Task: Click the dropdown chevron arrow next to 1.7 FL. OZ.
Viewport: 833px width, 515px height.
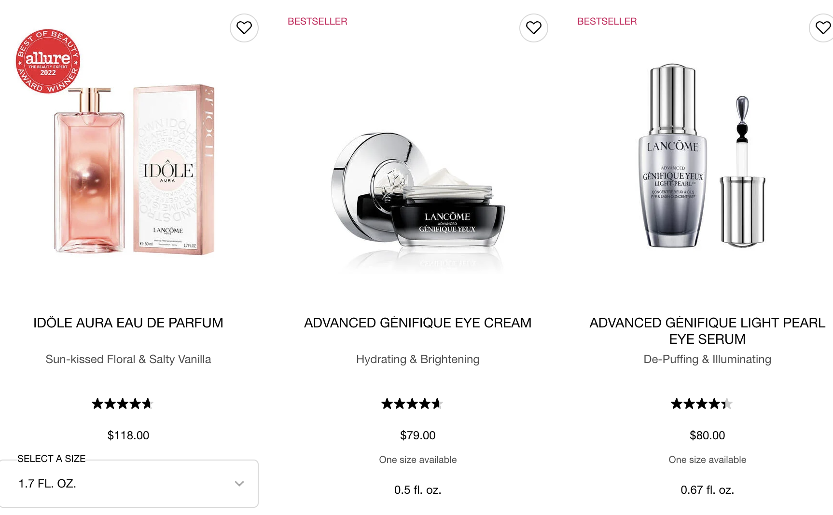Action: [239, 484]
